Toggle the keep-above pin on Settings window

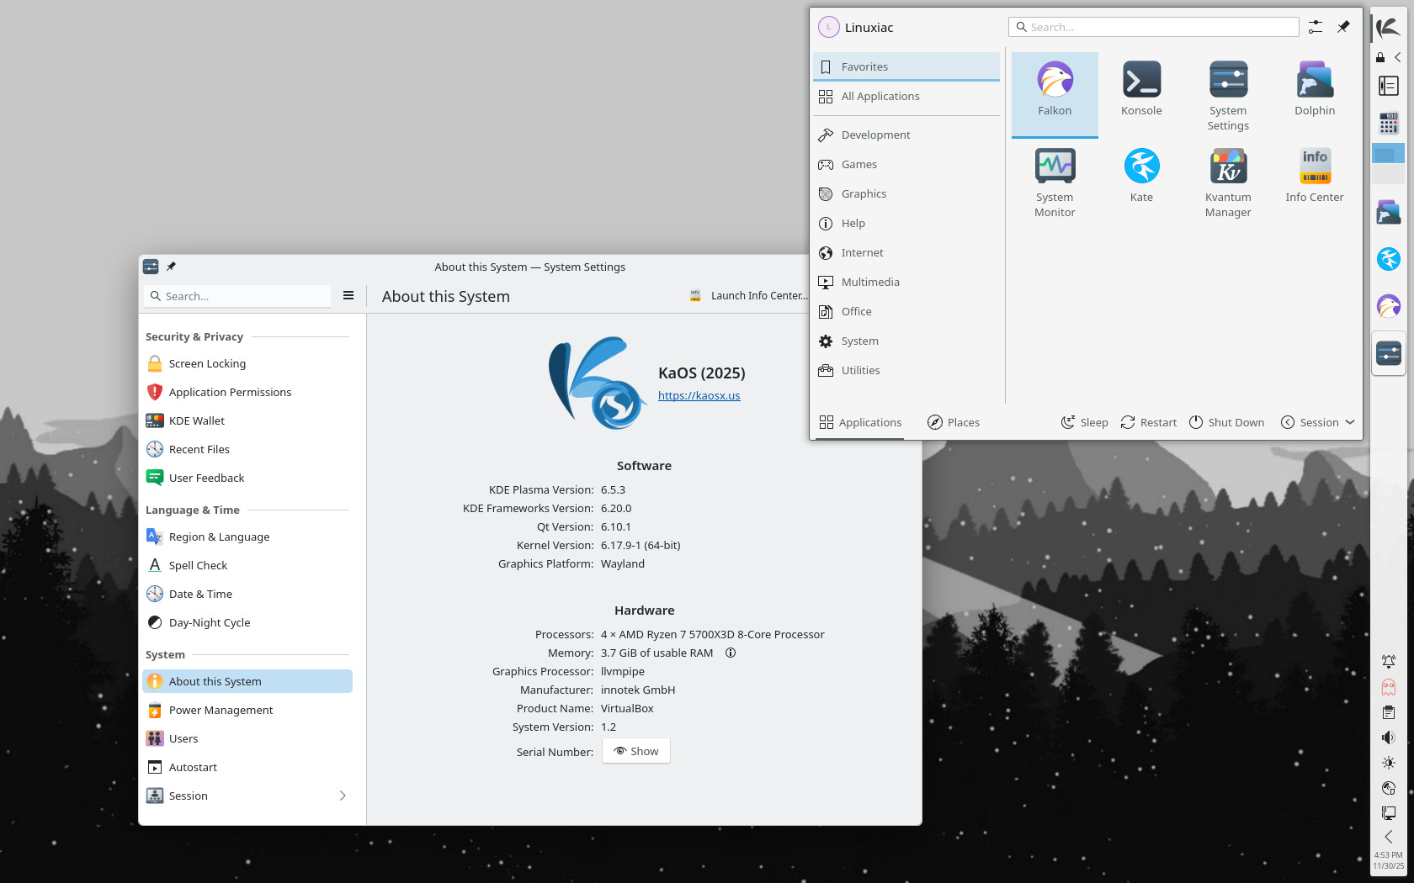point(171,267)
